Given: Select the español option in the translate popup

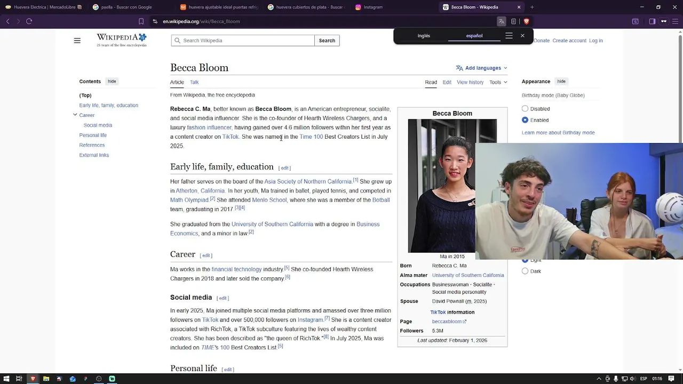Looking at the screenshot, I should click(x=474, y=36).
